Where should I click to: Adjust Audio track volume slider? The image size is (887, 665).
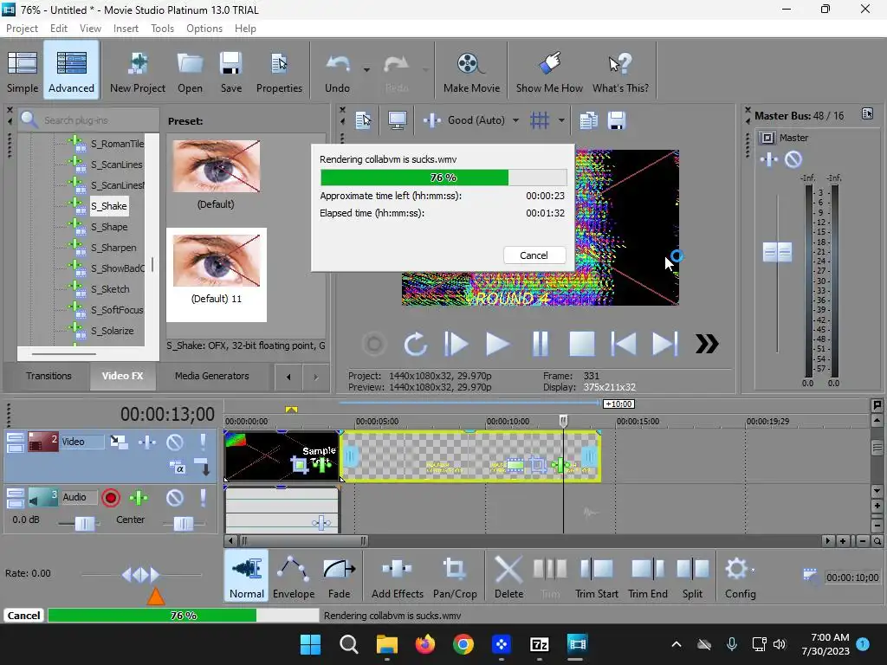(x=84, y=524)
